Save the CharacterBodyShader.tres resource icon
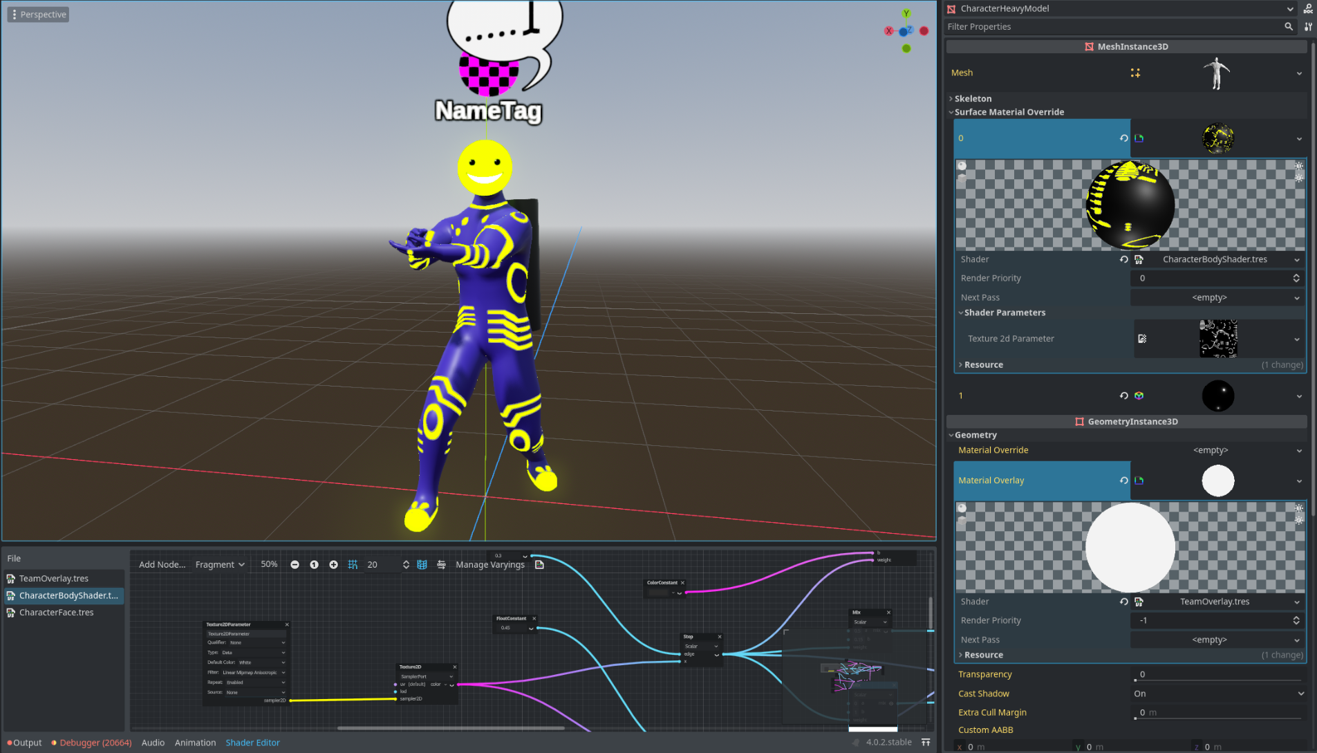This screenshot has height=753, width=1317. pos(1138,259)
